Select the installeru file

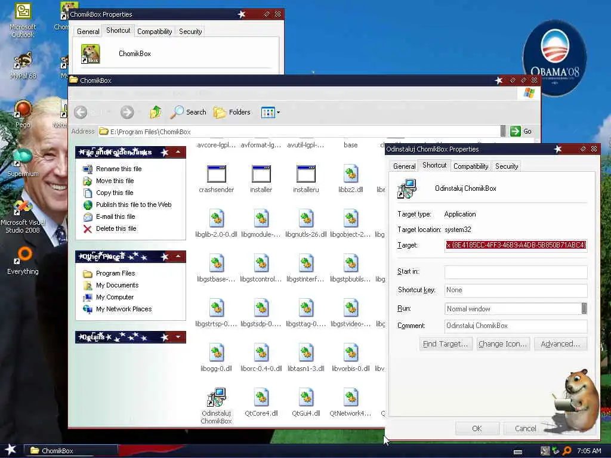(306, 179)
